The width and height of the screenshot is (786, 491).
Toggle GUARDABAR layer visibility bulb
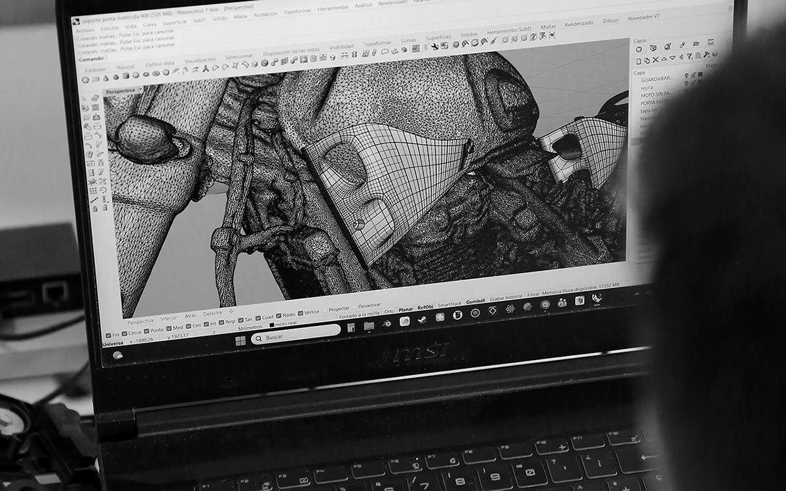coord(686,75)
